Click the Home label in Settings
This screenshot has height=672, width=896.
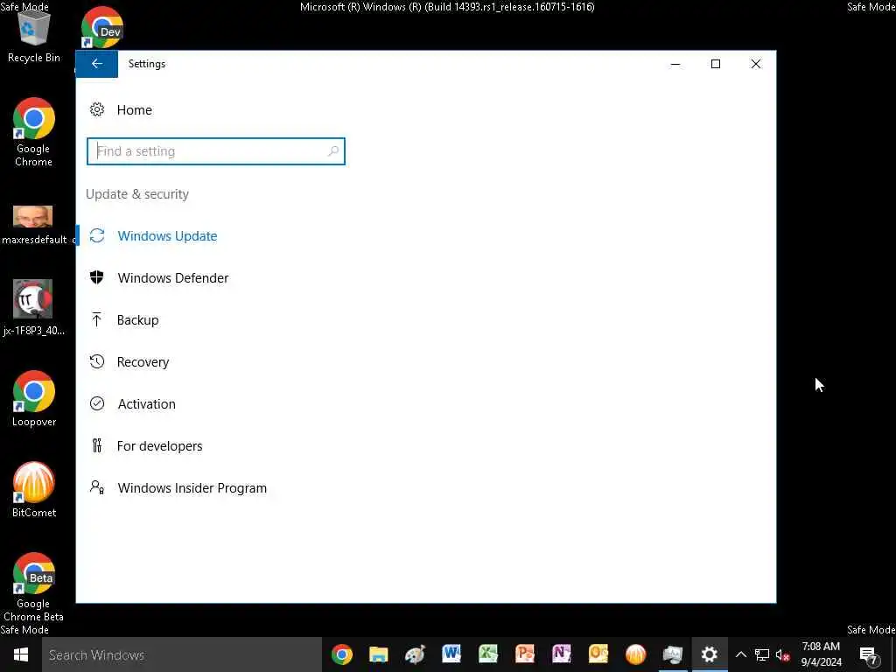134,110
